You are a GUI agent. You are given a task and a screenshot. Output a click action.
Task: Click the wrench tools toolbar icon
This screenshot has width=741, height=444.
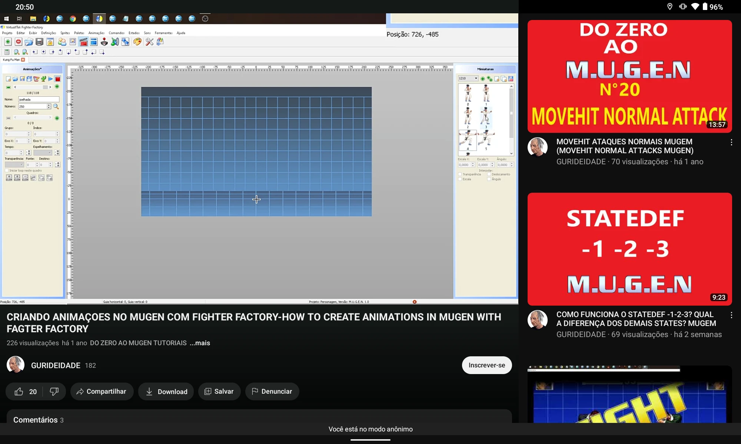tap(149, 42)
